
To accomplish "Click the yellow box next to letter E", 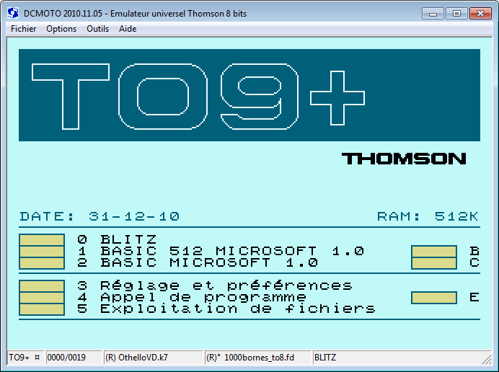I will (x=434, y=298).
